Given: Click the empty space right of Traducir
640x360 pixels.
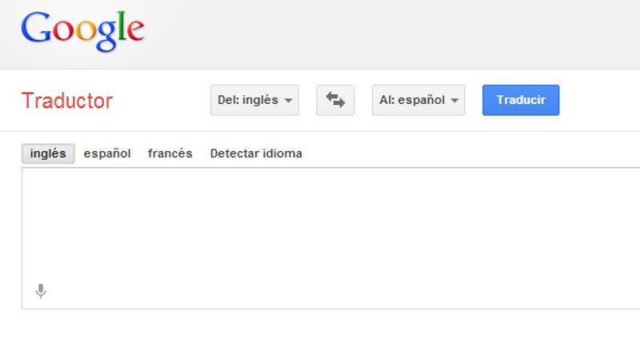Looking at the screenshot, I should coord(600,100).
